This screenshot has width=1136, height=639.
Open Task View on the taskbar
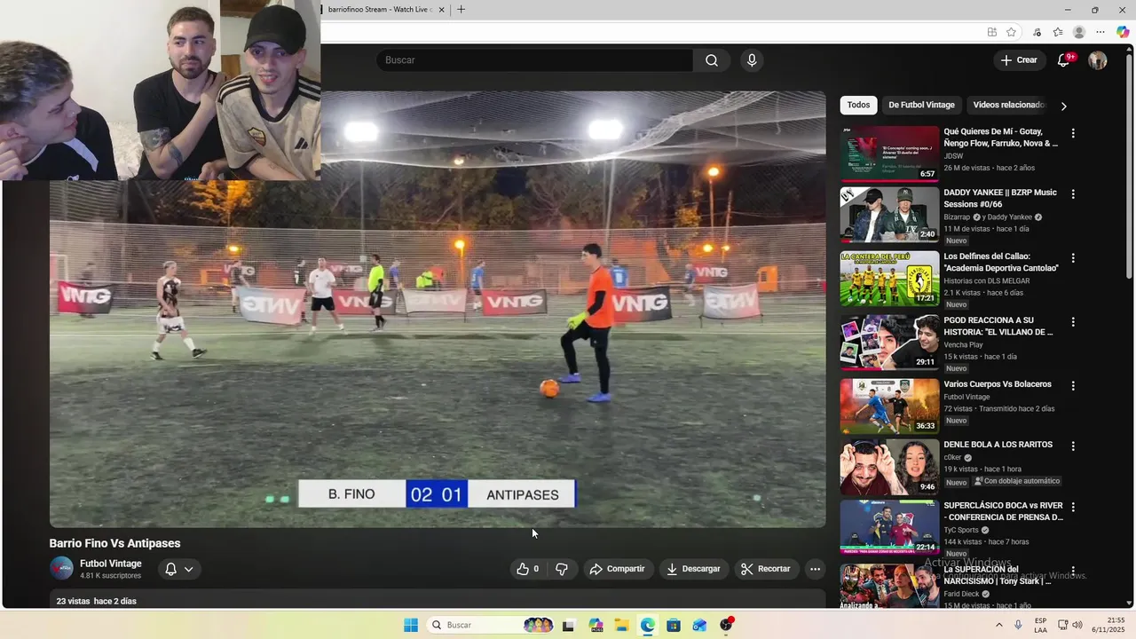coord(569,625)
